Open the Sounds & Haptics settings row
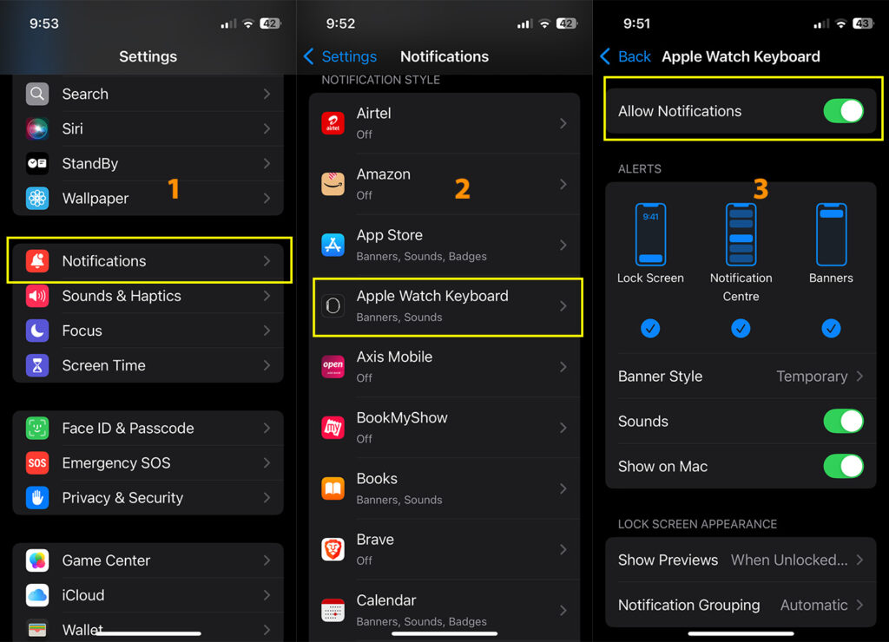Viewport: 889px width, 642px height. pos(148,296)
